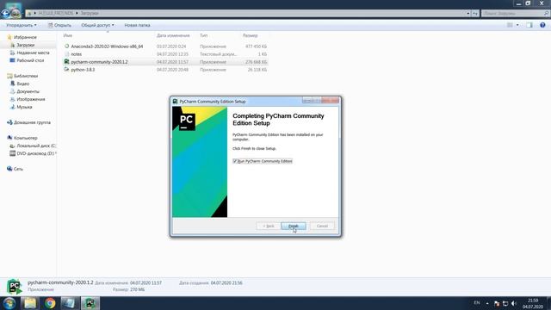Click Action Center flag icon in tray
The height and width of the screenshot is (310, 551).
497,303
